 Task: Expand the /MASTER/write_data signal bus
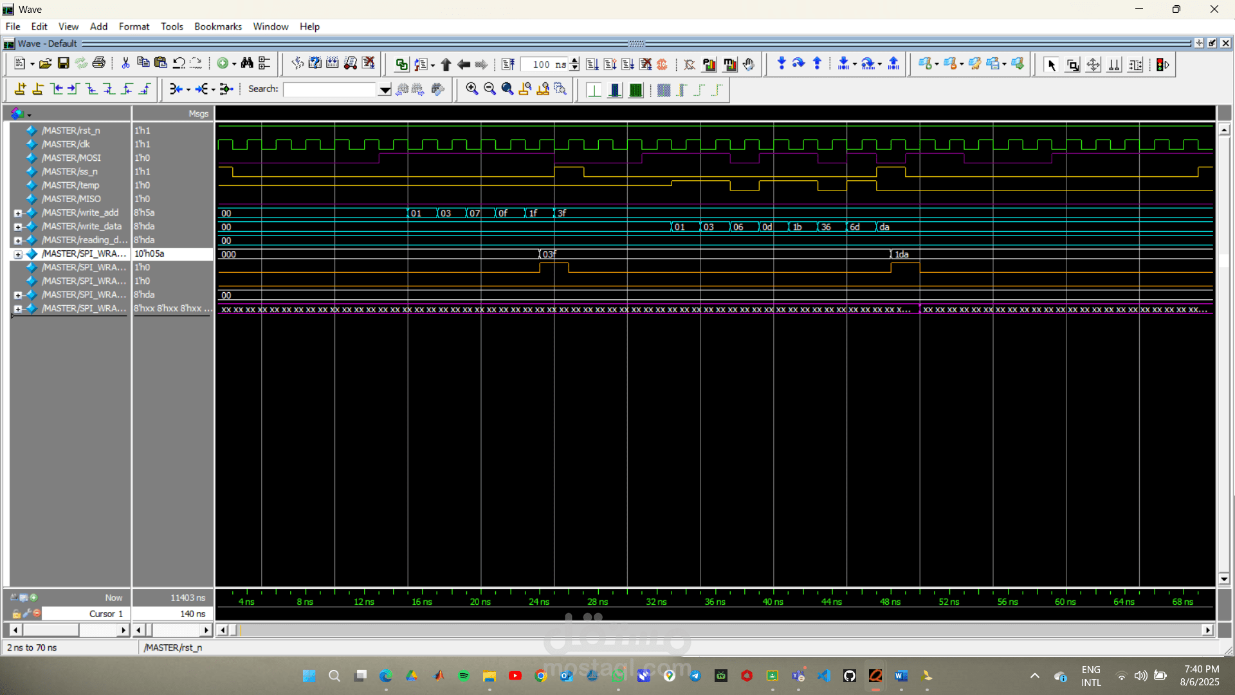18,227
